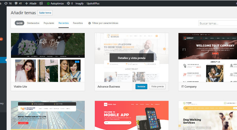The image size is (237, 130).
Task: Click the gear icon for feature filter
Action: tap(89, 23)
